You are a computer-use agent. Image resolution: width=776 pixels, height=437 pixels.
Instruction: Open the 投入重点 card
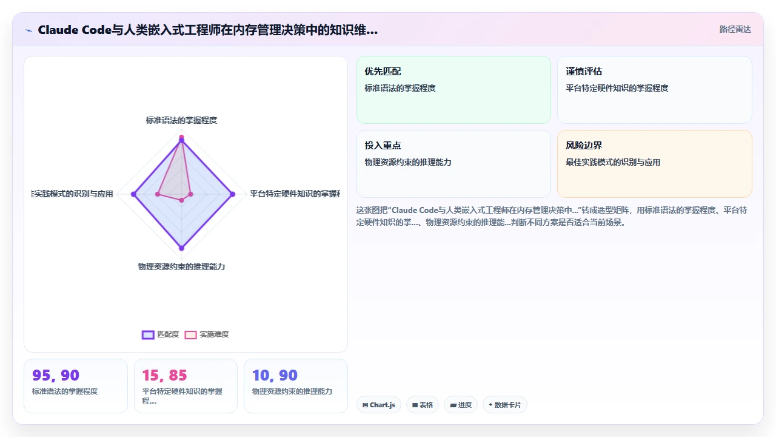pos(453,164)
